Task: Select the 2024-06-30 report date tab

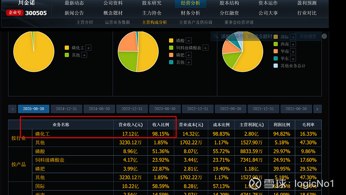Action: click(x=99, y=109)
